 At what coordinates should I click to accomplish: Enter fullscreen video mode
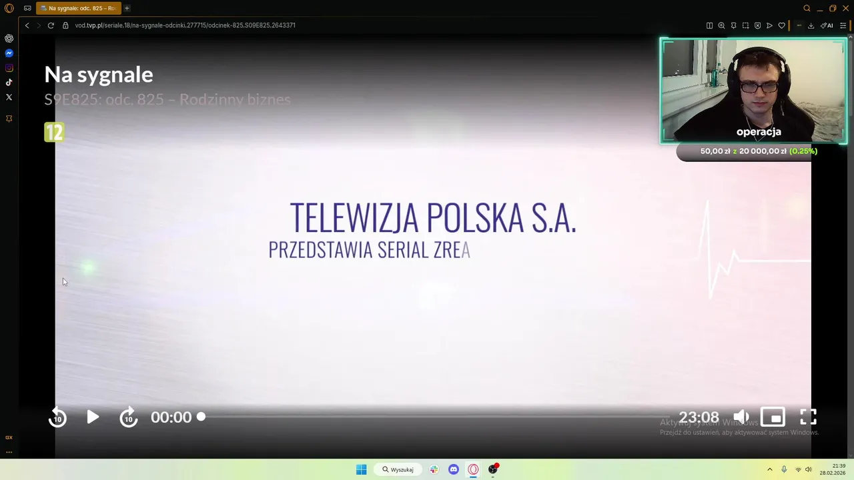pyautogui.click(x=808, y=417)
